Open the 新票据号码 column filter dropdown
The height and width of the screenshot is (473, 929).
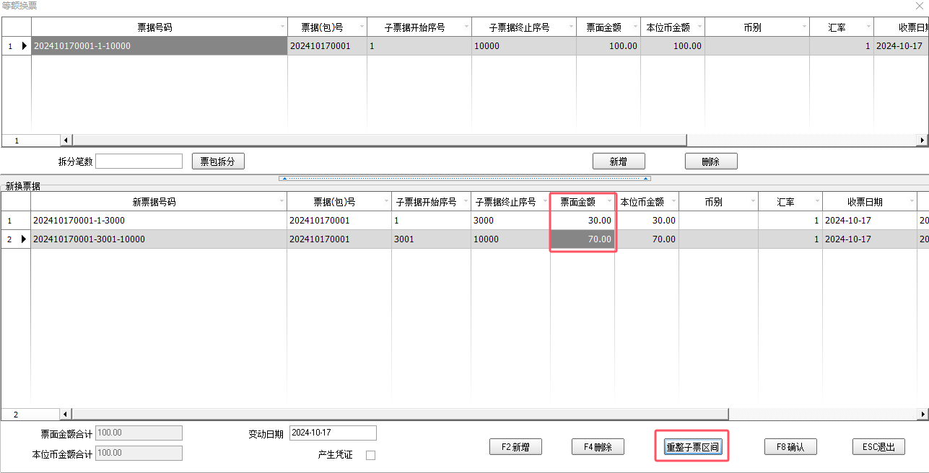click(x=281, y=202)
